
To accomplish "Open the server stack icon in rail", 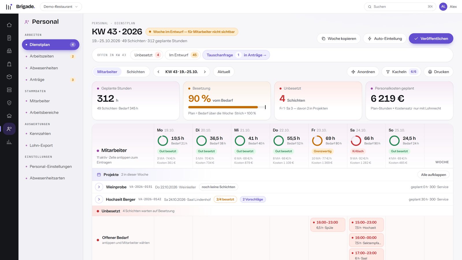I will point(9,90).
